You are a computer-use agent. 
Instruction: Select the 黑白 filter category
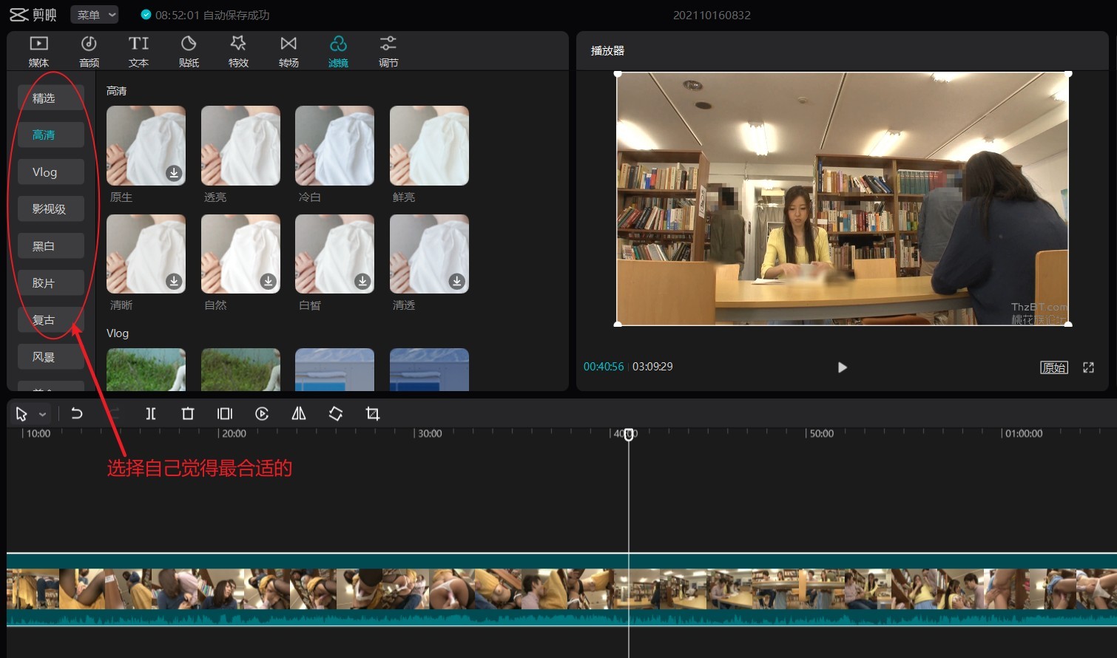[51, 245]
